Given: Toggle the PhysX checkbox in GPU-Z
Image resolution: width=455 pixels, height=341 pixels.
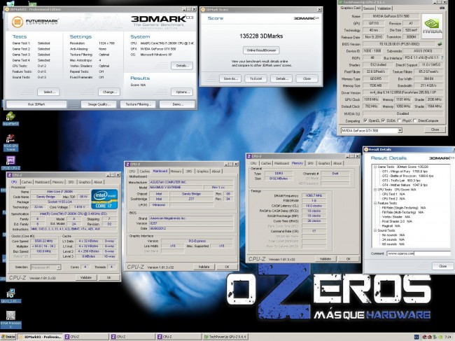Looking at the screenshot, I should click(x=399, y=120).
